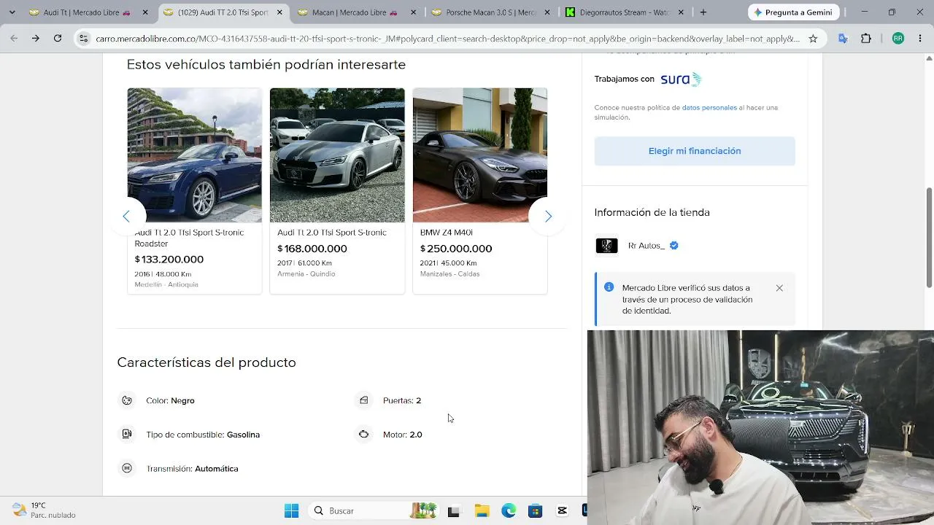
Task: Open the weather widget showing 19°C
Action: click(x=45, y=510)
